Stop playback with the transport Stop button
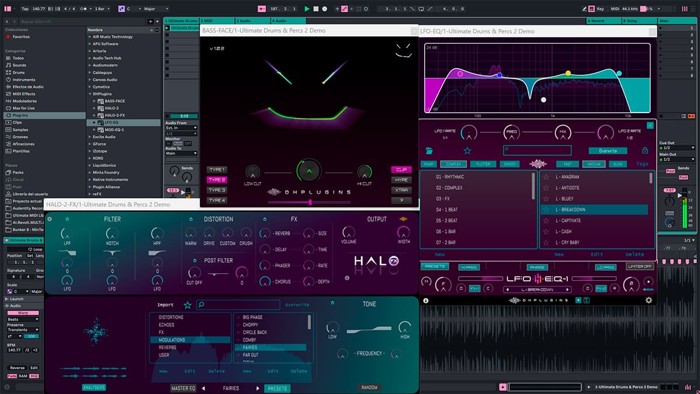The image size is (700, 394). tap(316, 9)
